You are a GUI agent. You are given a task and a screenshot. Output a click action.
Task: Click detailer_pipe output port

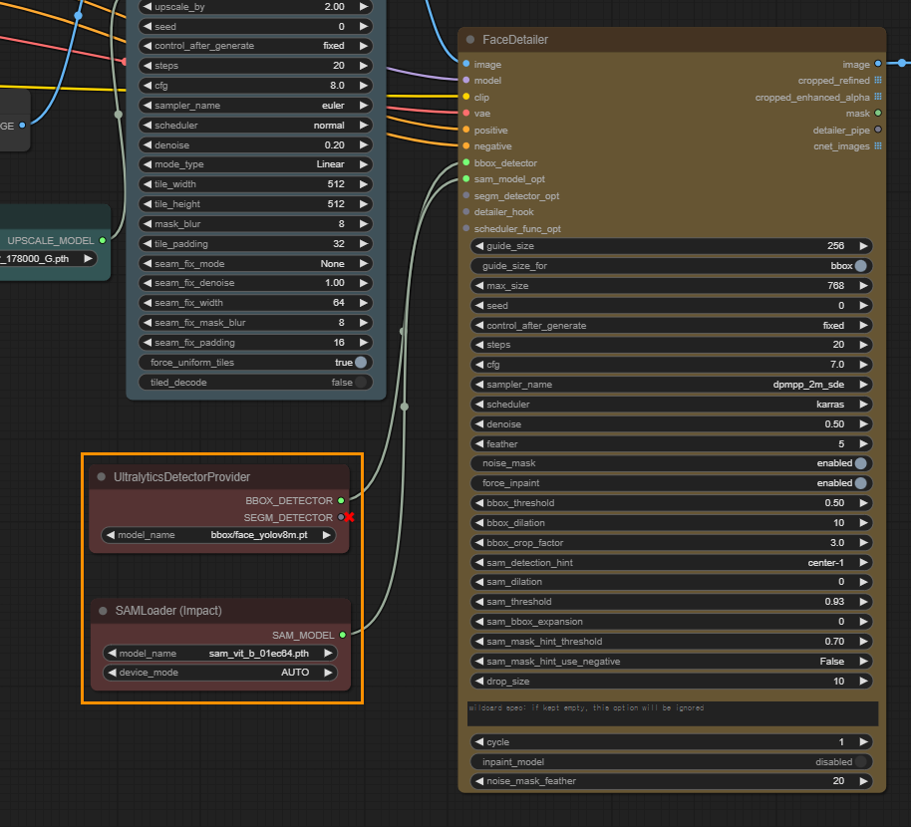(878, 131)
